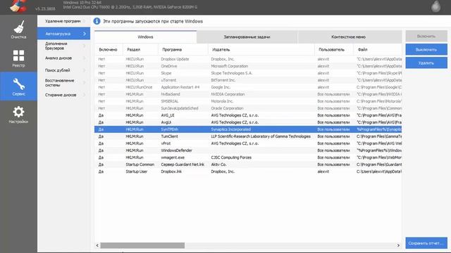Open the Настройки settings section

pyautogui.click(x=18, y=115)
